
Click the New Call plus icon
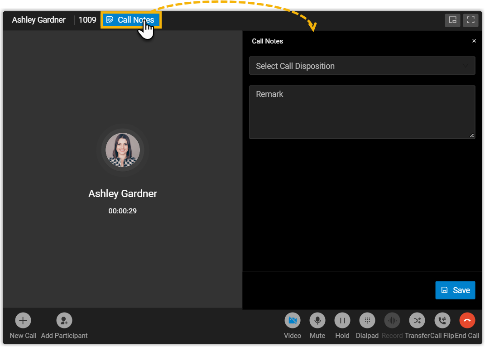[23, 321]
